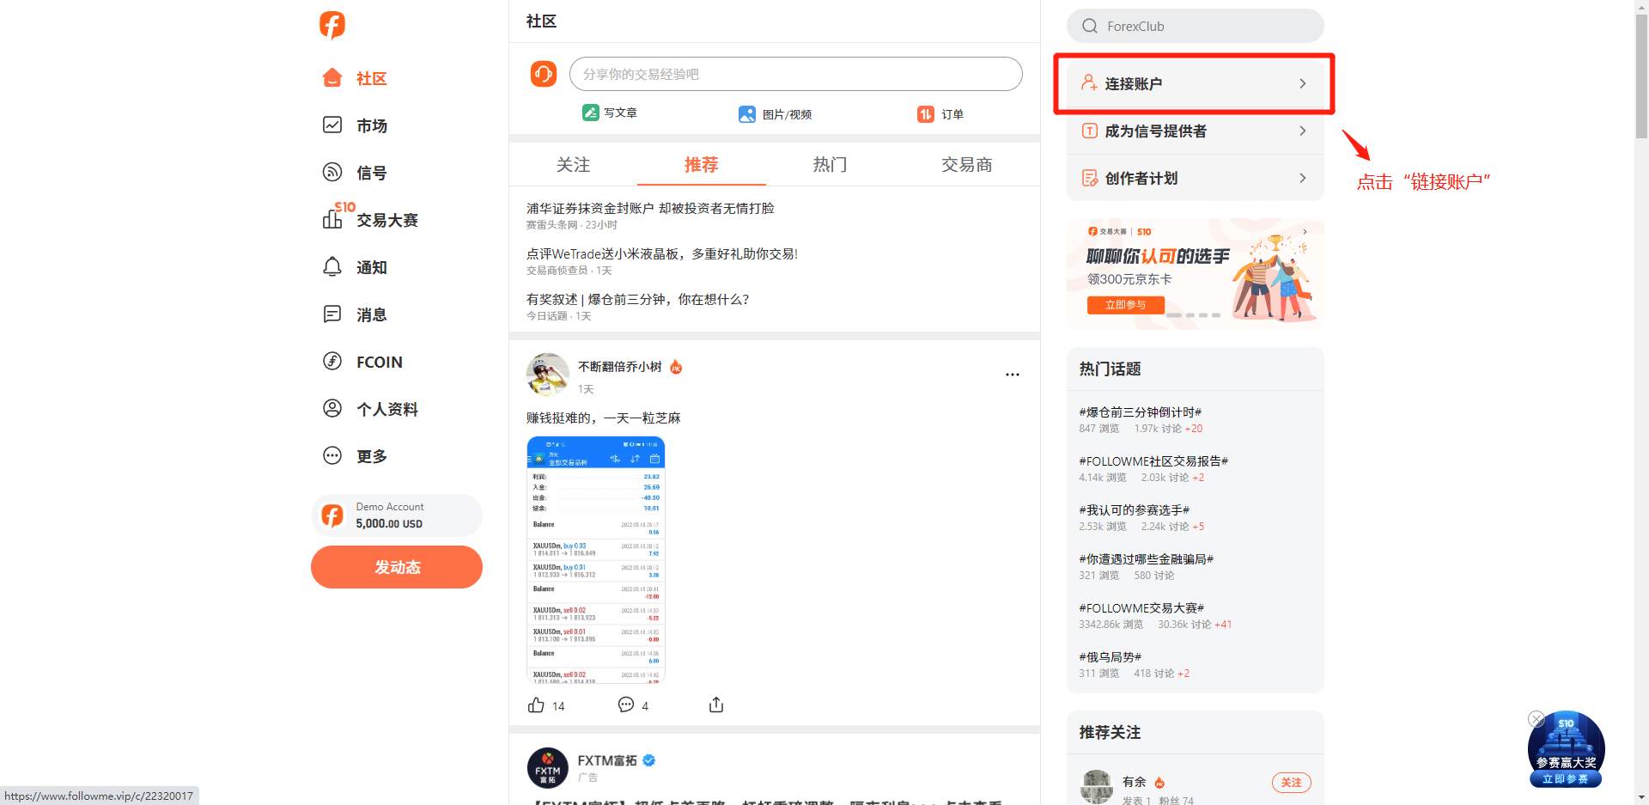Click 立即参赛 on the floating widget
Screen dimensions: 1649x805
click(1565, 779)
